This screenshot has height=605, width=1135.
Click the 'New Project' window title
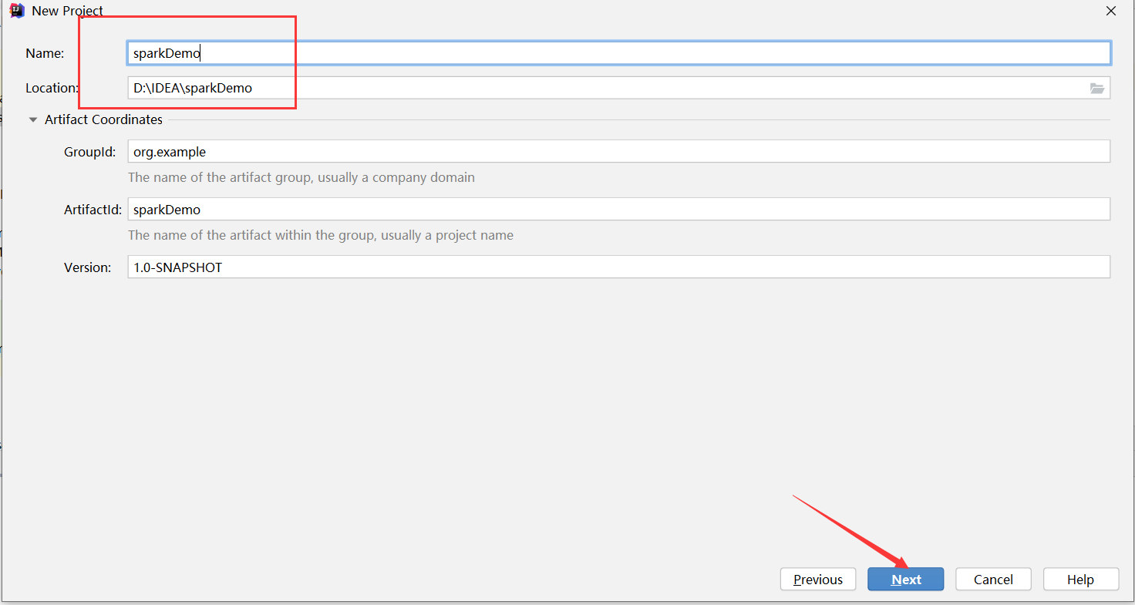pos(68,11)
